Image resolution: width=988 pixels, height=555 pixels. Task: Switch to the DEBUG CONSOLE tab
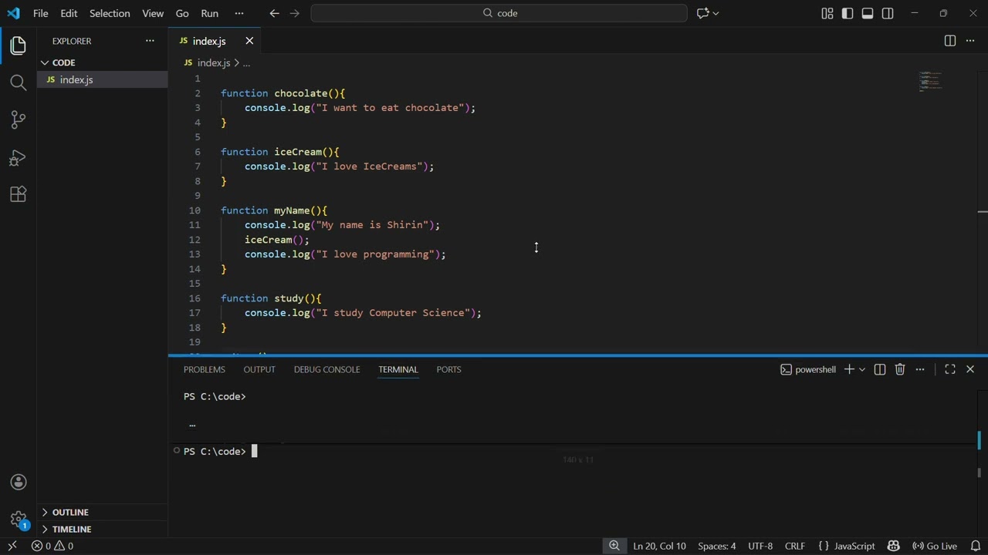(327, 369)
